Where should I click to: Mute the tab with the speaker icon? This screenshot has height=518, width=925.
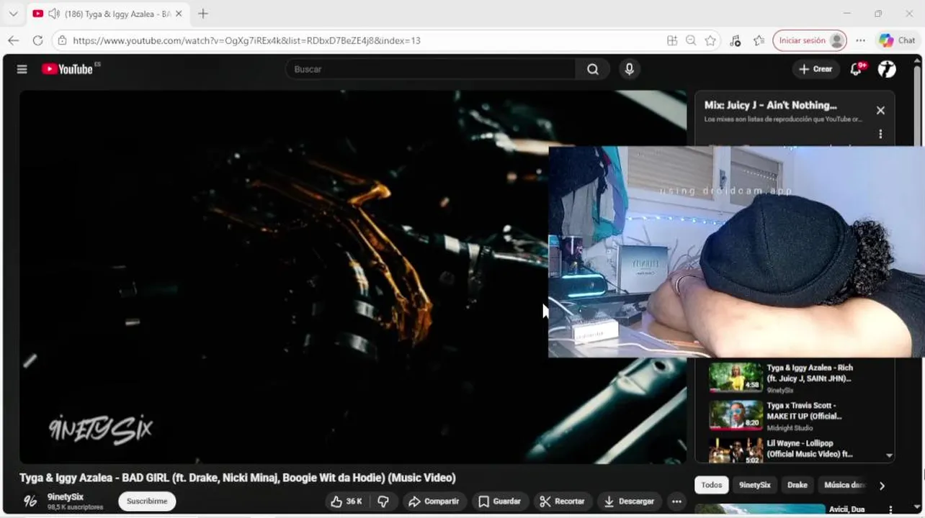click(x=53, y=14)
